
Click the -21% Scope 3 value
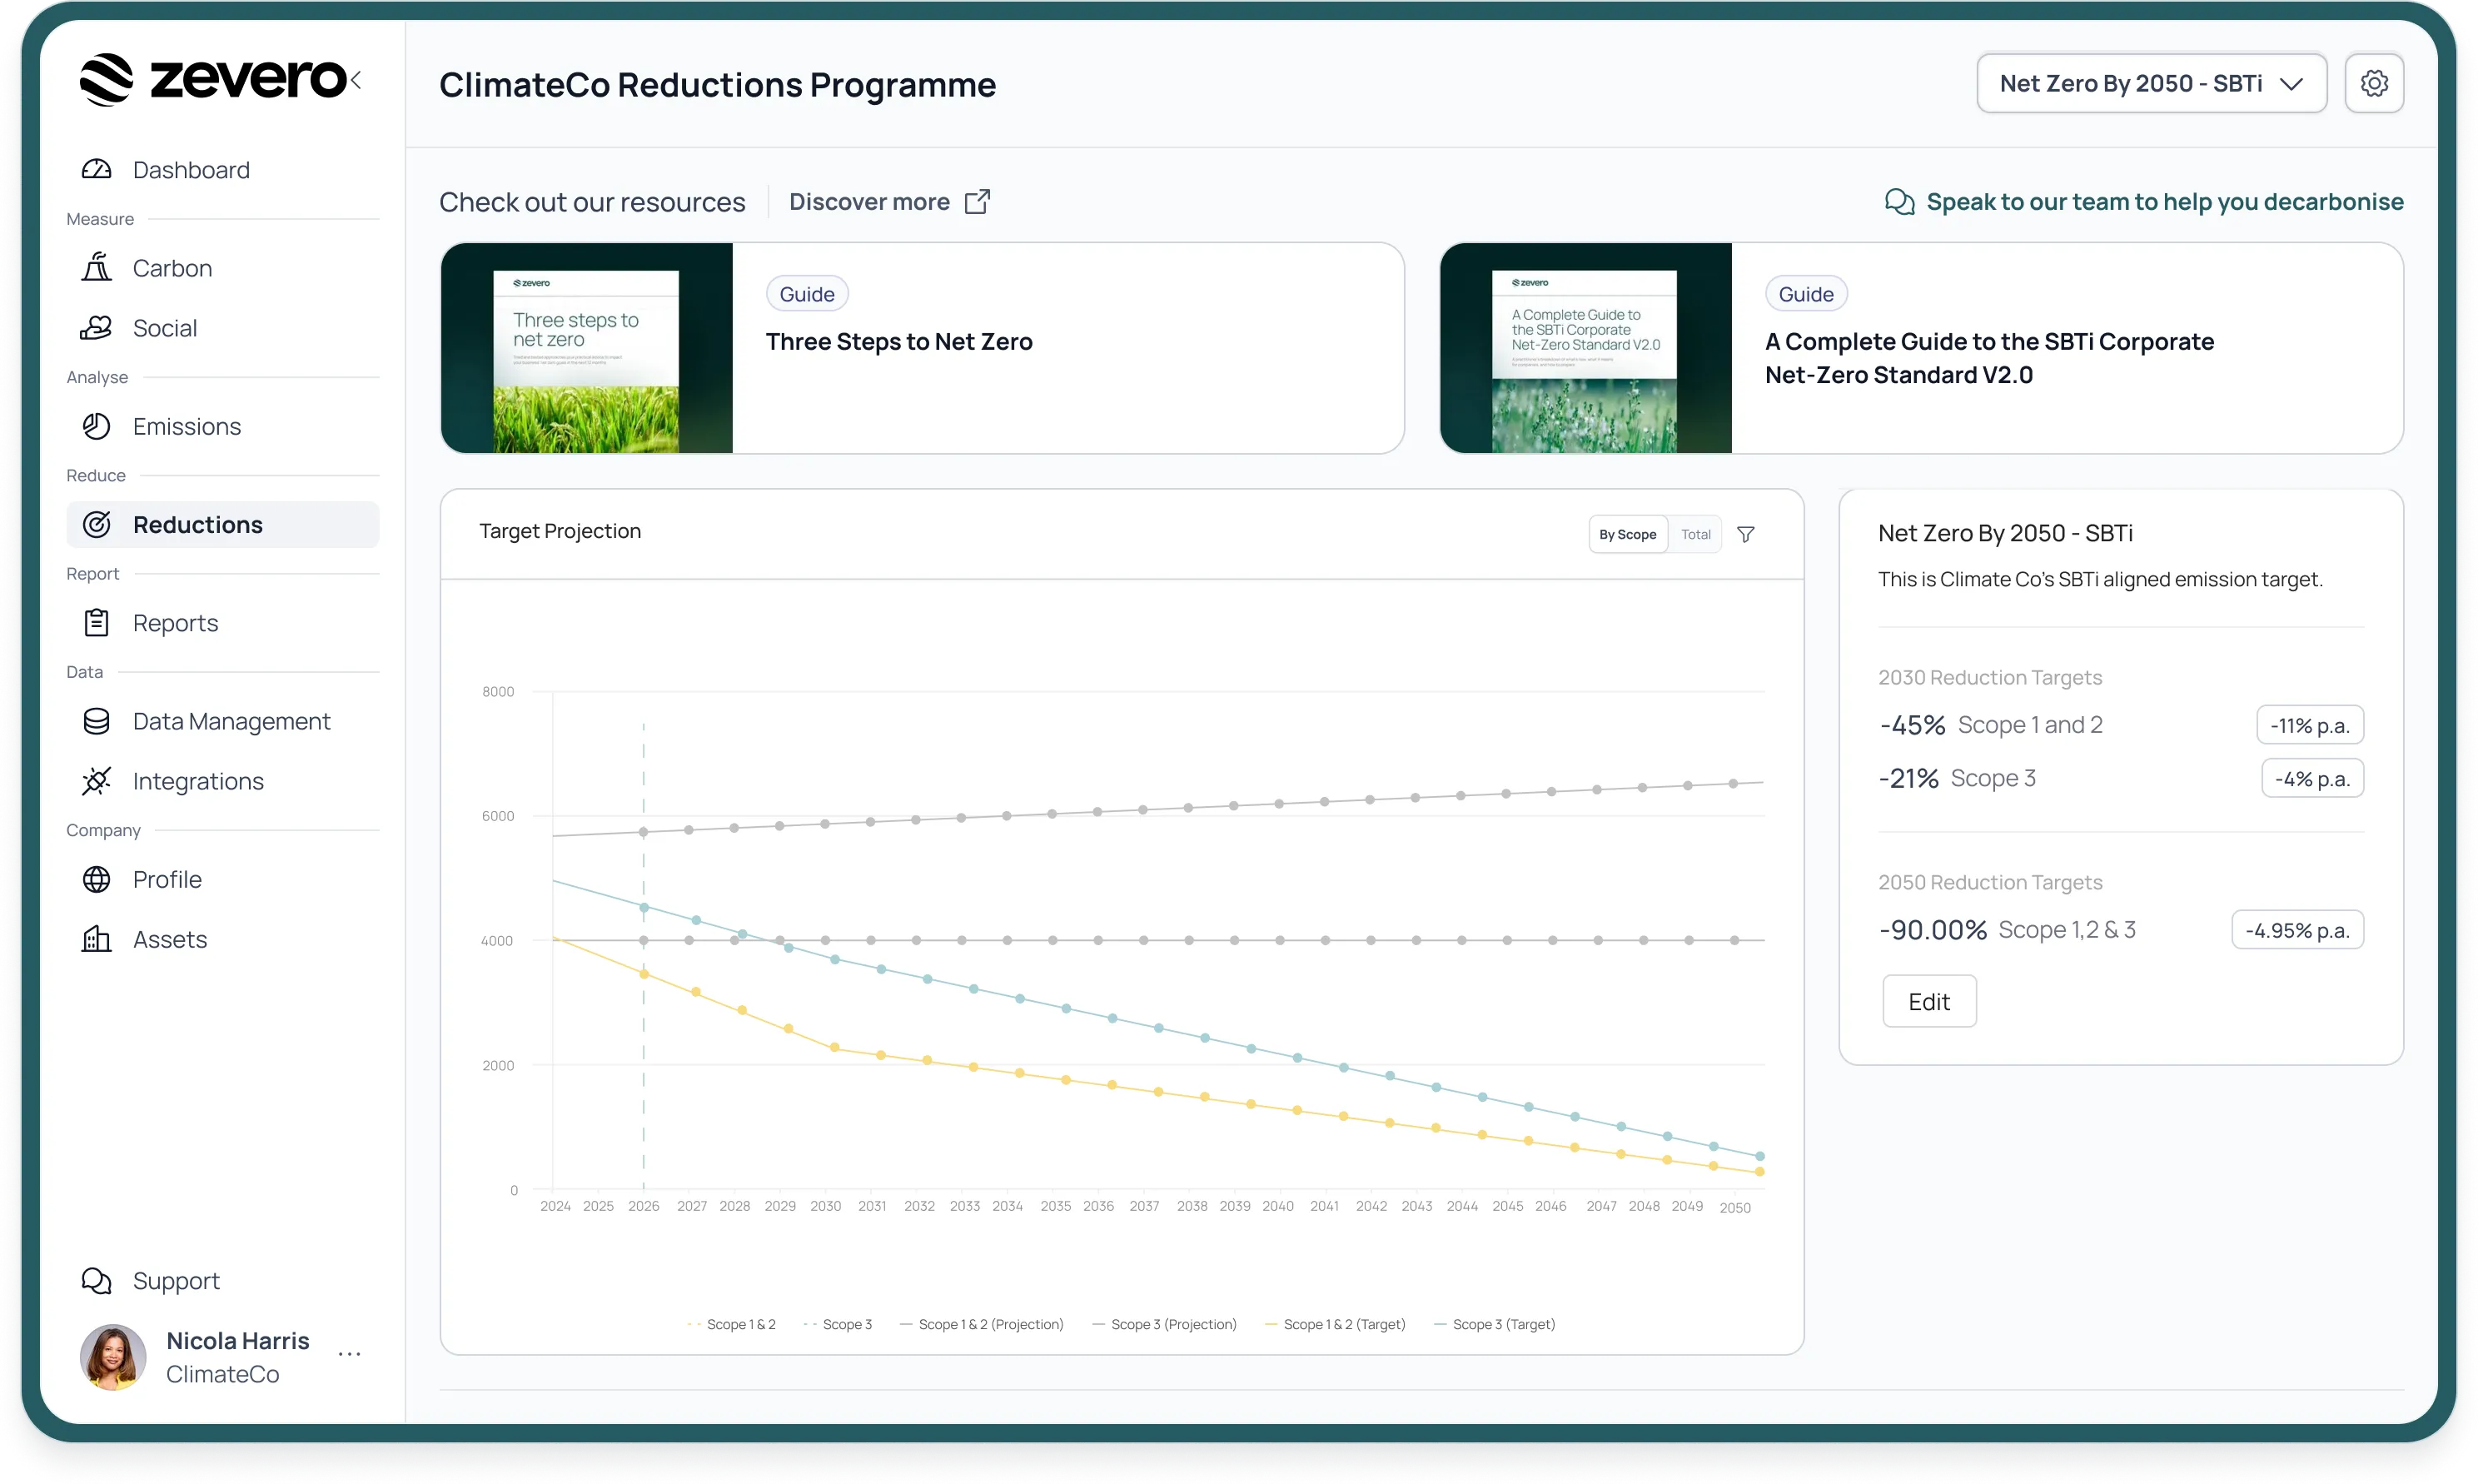(1908, 778)
